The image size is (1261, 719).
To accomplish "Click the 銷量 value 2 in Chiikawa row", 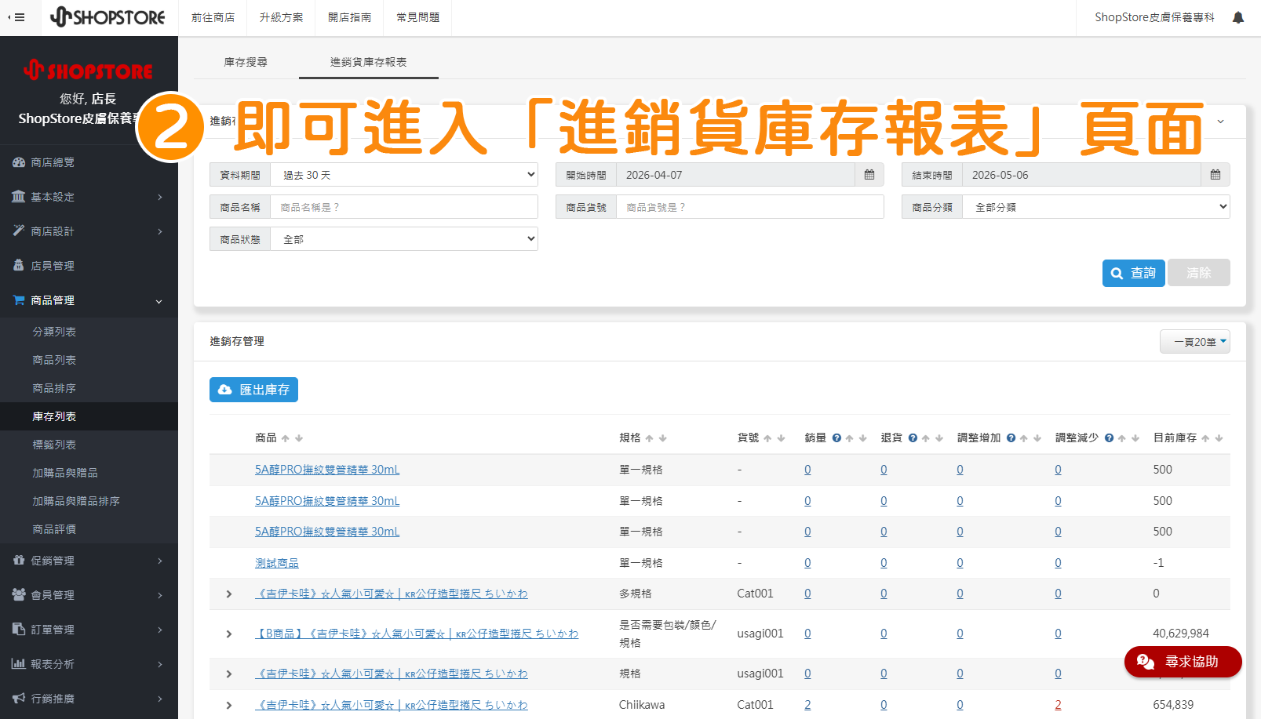I will click(x=807, y=705).
